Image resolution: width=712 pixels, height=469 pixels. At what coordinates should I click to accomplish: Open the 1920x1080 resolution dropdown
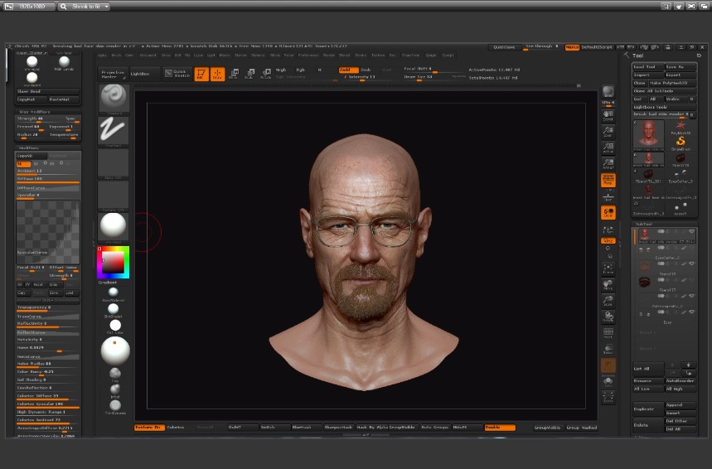click(x=30, y=7)
